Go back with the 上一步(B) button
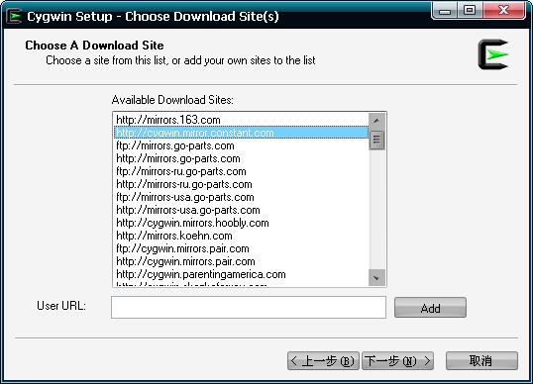This screenshot has height=384, width=533. coord(323,361)
